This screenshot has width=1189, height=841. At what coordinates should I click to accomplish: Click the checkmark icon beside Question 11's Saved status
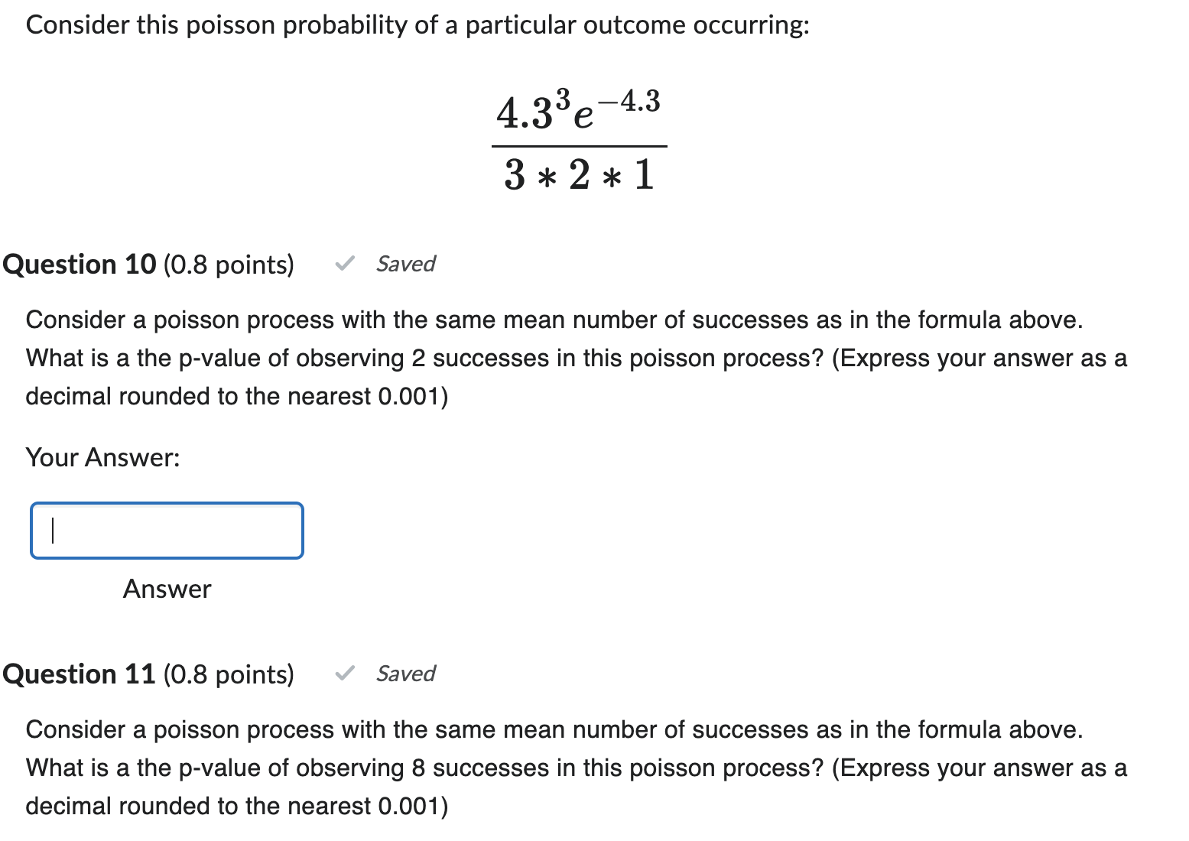[345, 674]
